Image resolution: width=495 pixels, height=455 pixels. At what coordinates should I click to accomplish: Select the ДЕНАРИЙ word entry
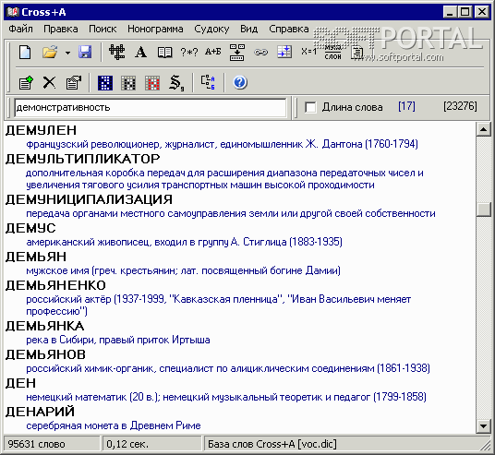point(40,412)
